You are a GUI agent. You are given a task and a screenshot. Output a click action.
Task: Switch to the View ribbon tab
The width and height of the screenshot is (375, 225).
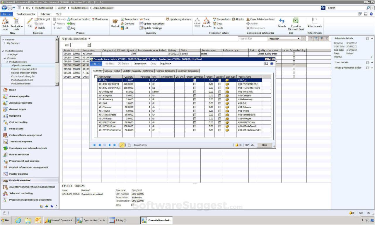coord(59,14)
